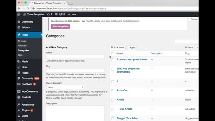Select the ActiveDen row checkbox

point(113,91)
